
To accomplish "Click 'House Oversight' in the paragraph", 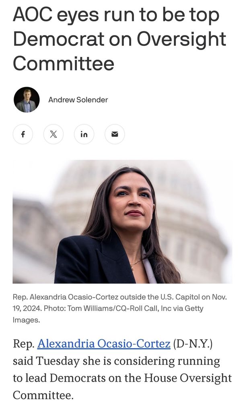I will [x=188, y=378].
